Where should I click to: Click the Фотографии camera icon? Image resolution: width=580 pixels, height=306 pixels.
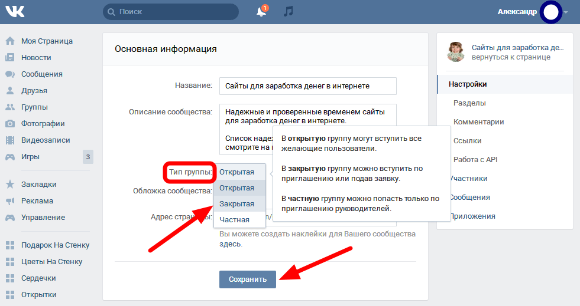pyautogui.click(x=10, y=123)
